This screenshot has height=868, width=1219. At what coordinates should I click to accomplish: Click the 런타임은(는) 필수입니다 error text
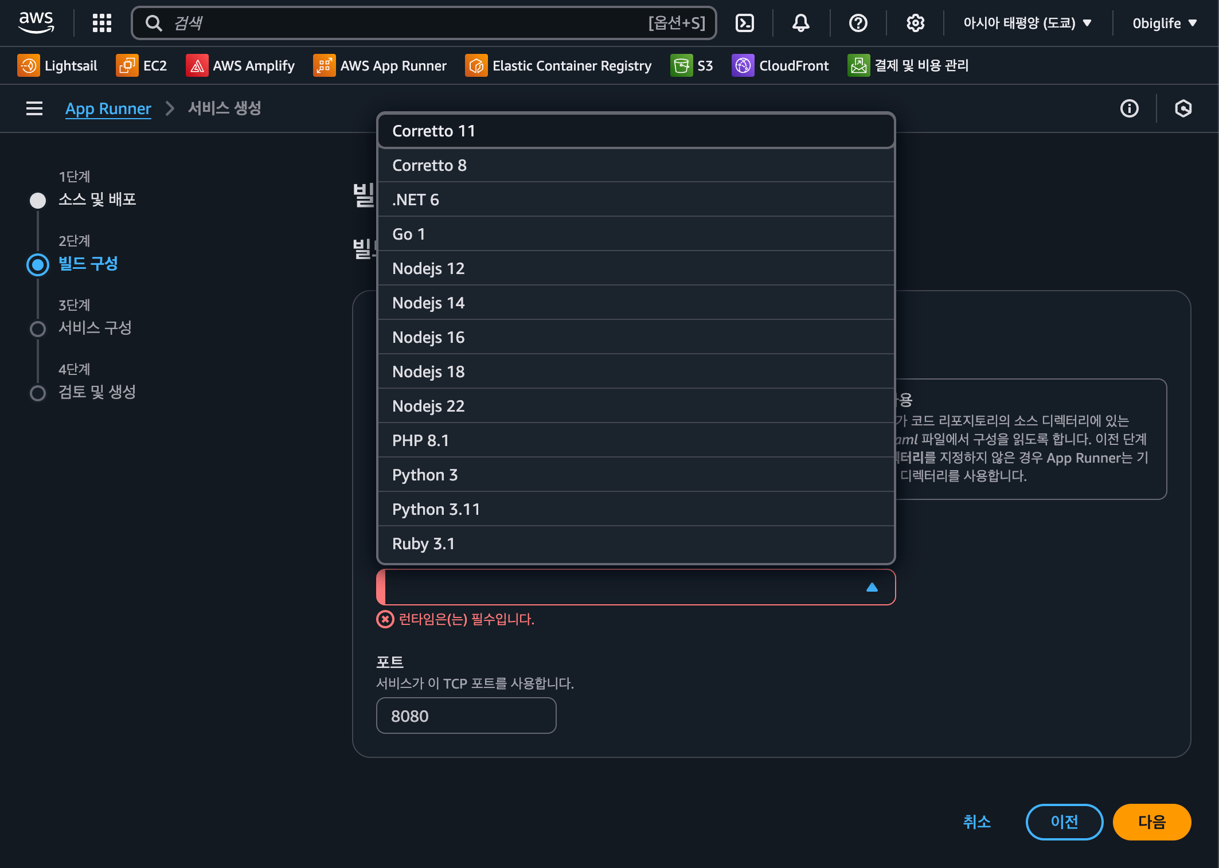click(466, 619)
